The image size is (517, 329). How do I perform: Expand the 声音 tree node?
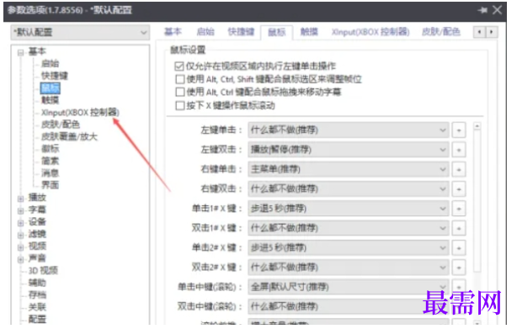(x=21, y=259)
